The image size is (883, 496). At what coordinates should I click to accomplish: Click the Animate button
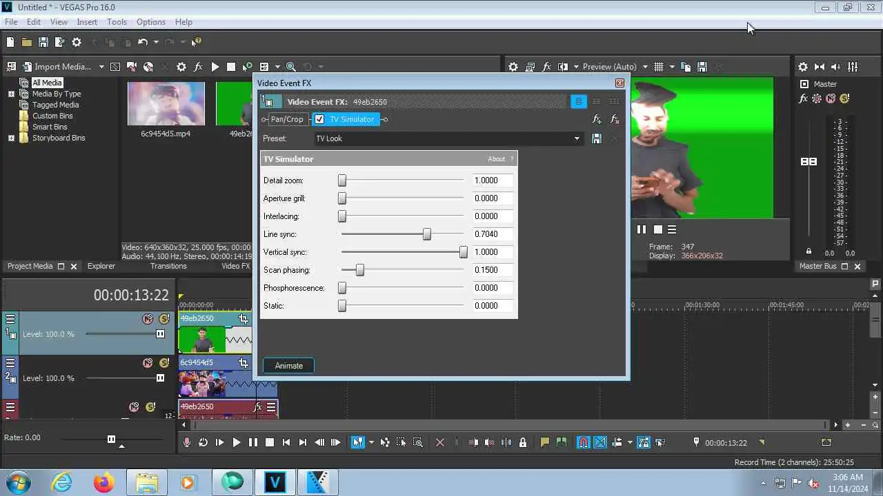point(288,366)
